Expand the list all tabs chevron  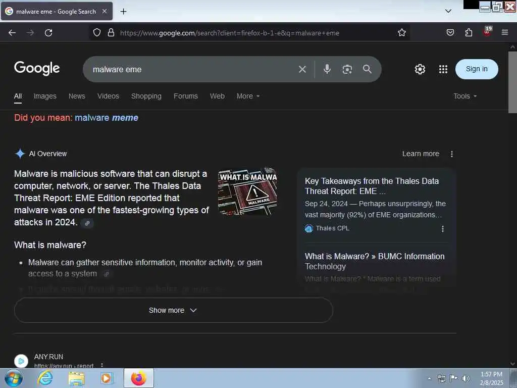click(x=448, y=11)
